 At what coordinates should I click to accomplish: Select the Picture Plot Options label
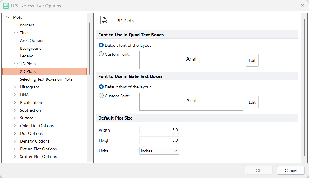pyautogui.click(x=39, y=149)
